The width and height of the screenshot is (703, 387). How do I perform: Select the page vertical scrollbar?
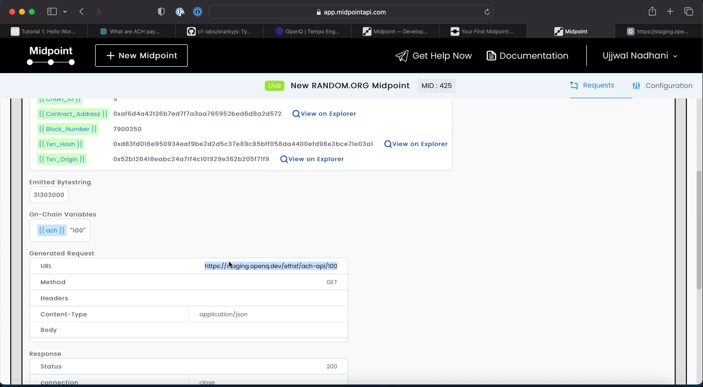[x=699, y=229]
